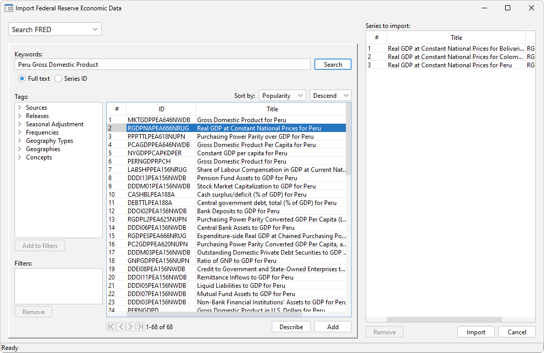
Task: Select Central Bank Assets to GDP for Peru
Action: (226, 228)
